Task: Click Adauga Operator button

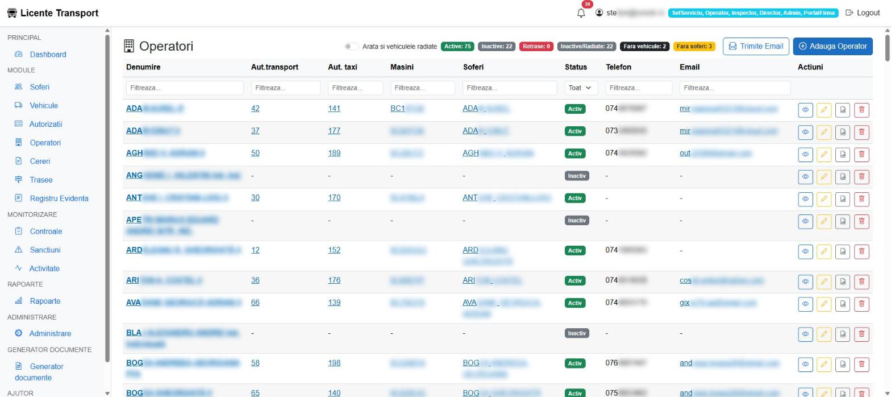Action: pyautogui.click(x=832, y=47)
